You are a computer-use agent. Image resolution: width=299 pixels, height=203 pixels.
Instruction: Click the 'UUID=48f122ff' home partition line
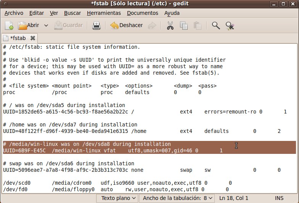tap(142, 131)
